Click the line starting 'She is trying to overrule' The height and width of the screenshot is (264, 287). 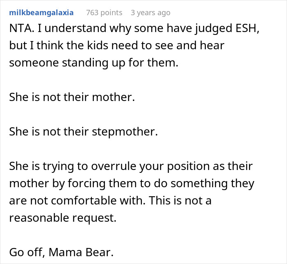coord(130,165)
